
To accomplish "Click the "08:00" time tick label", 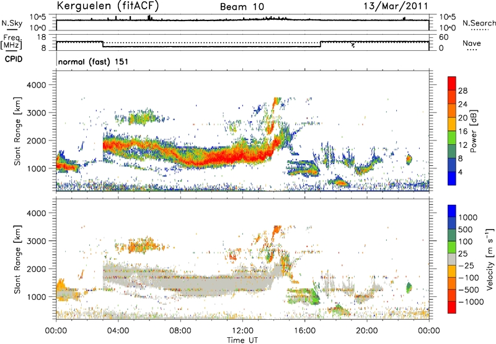I will 180,331.
